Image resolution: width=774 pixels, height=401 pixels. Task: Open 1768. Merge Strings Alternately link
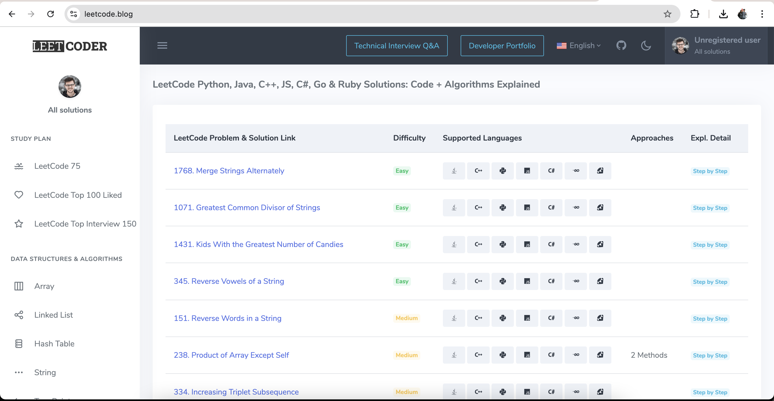229,171
